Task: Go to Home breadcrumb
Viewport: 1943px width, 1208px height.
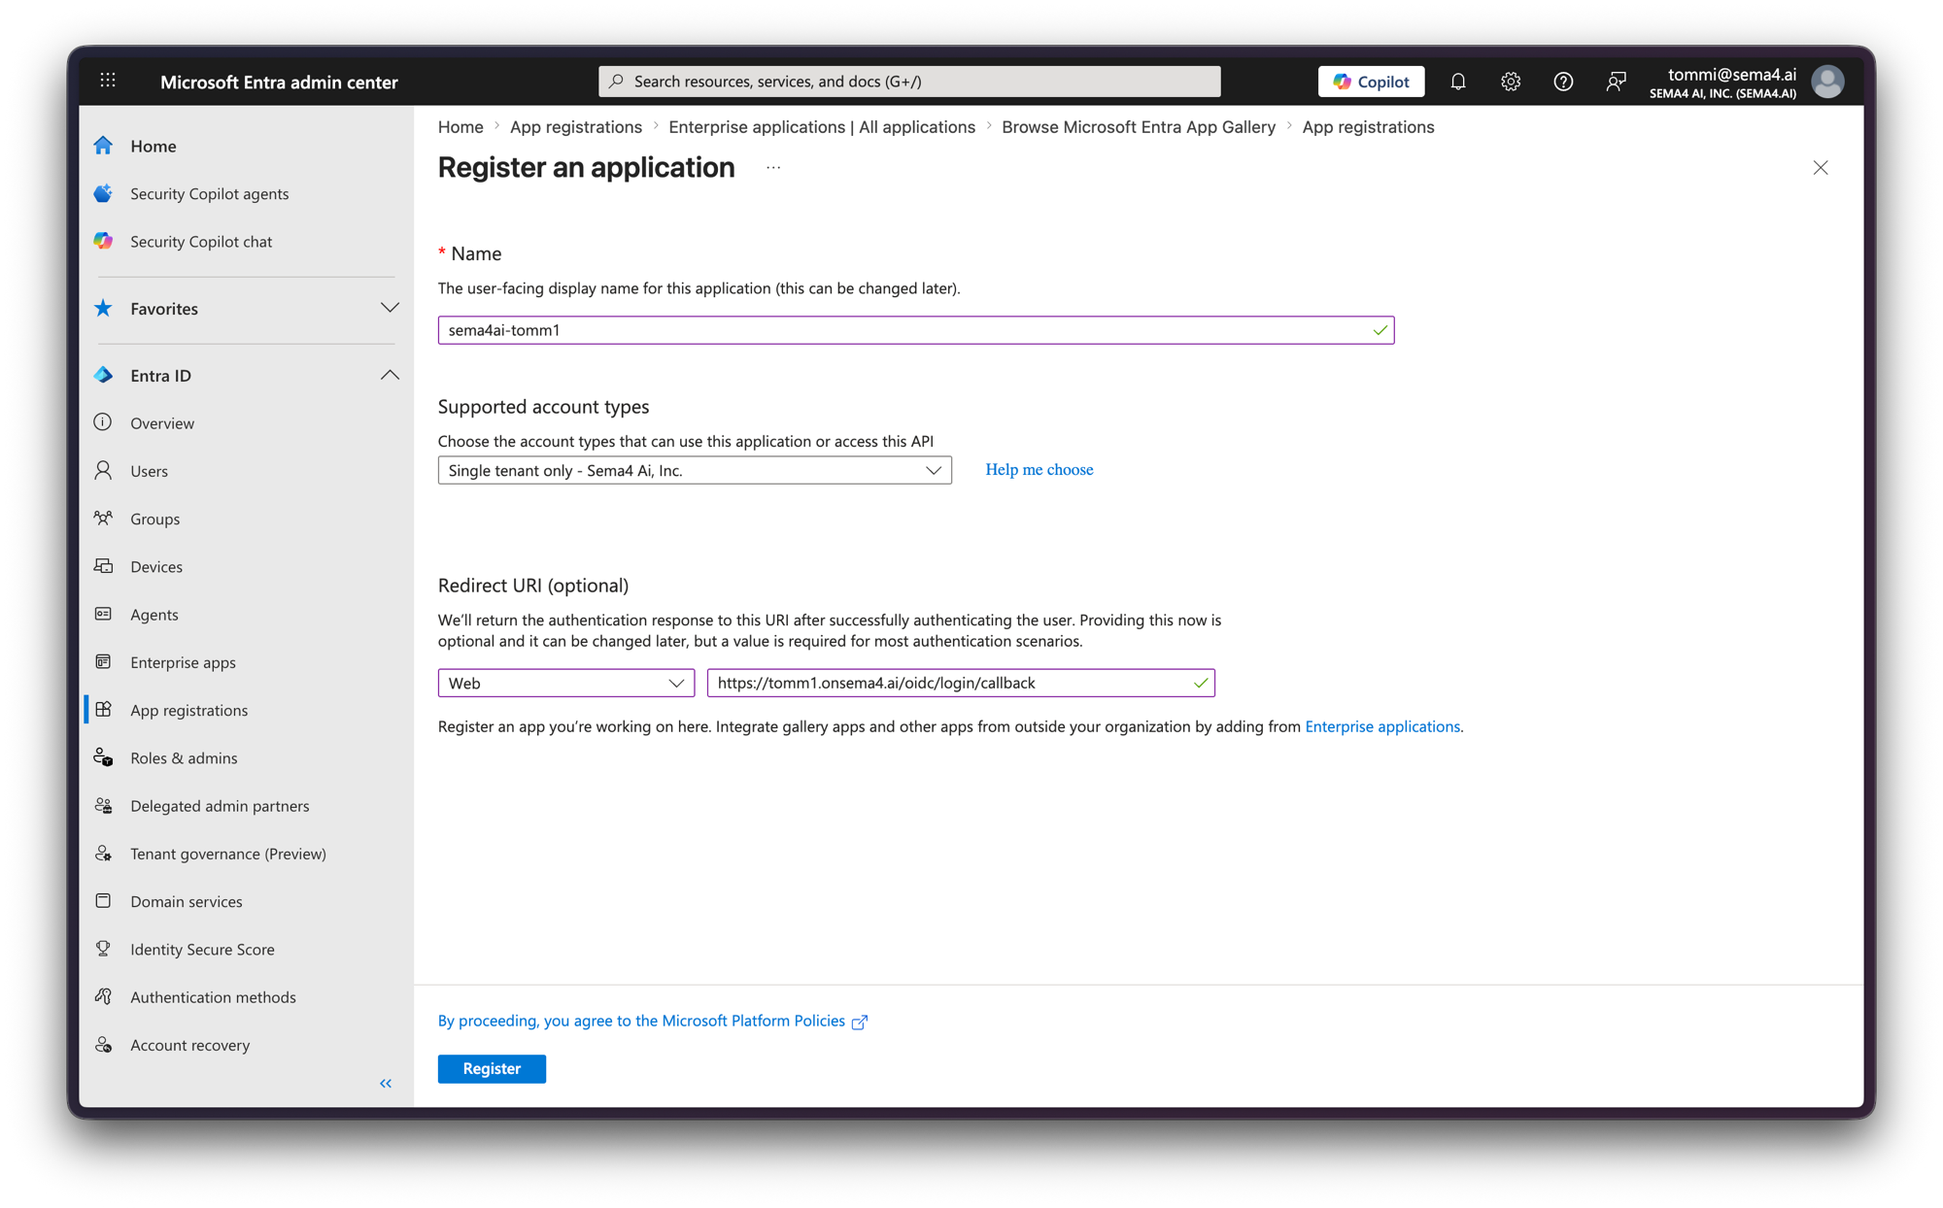Action: pyautogui.click(x=460, y=126)
